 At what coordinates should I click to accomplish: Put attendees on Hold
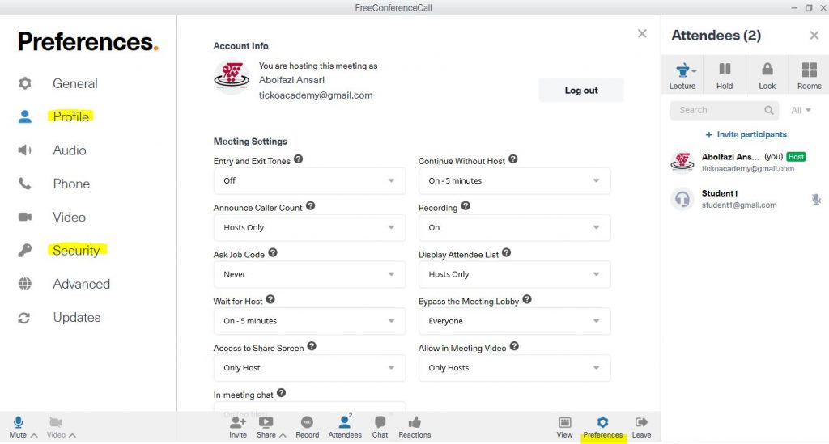coord(725,74)
